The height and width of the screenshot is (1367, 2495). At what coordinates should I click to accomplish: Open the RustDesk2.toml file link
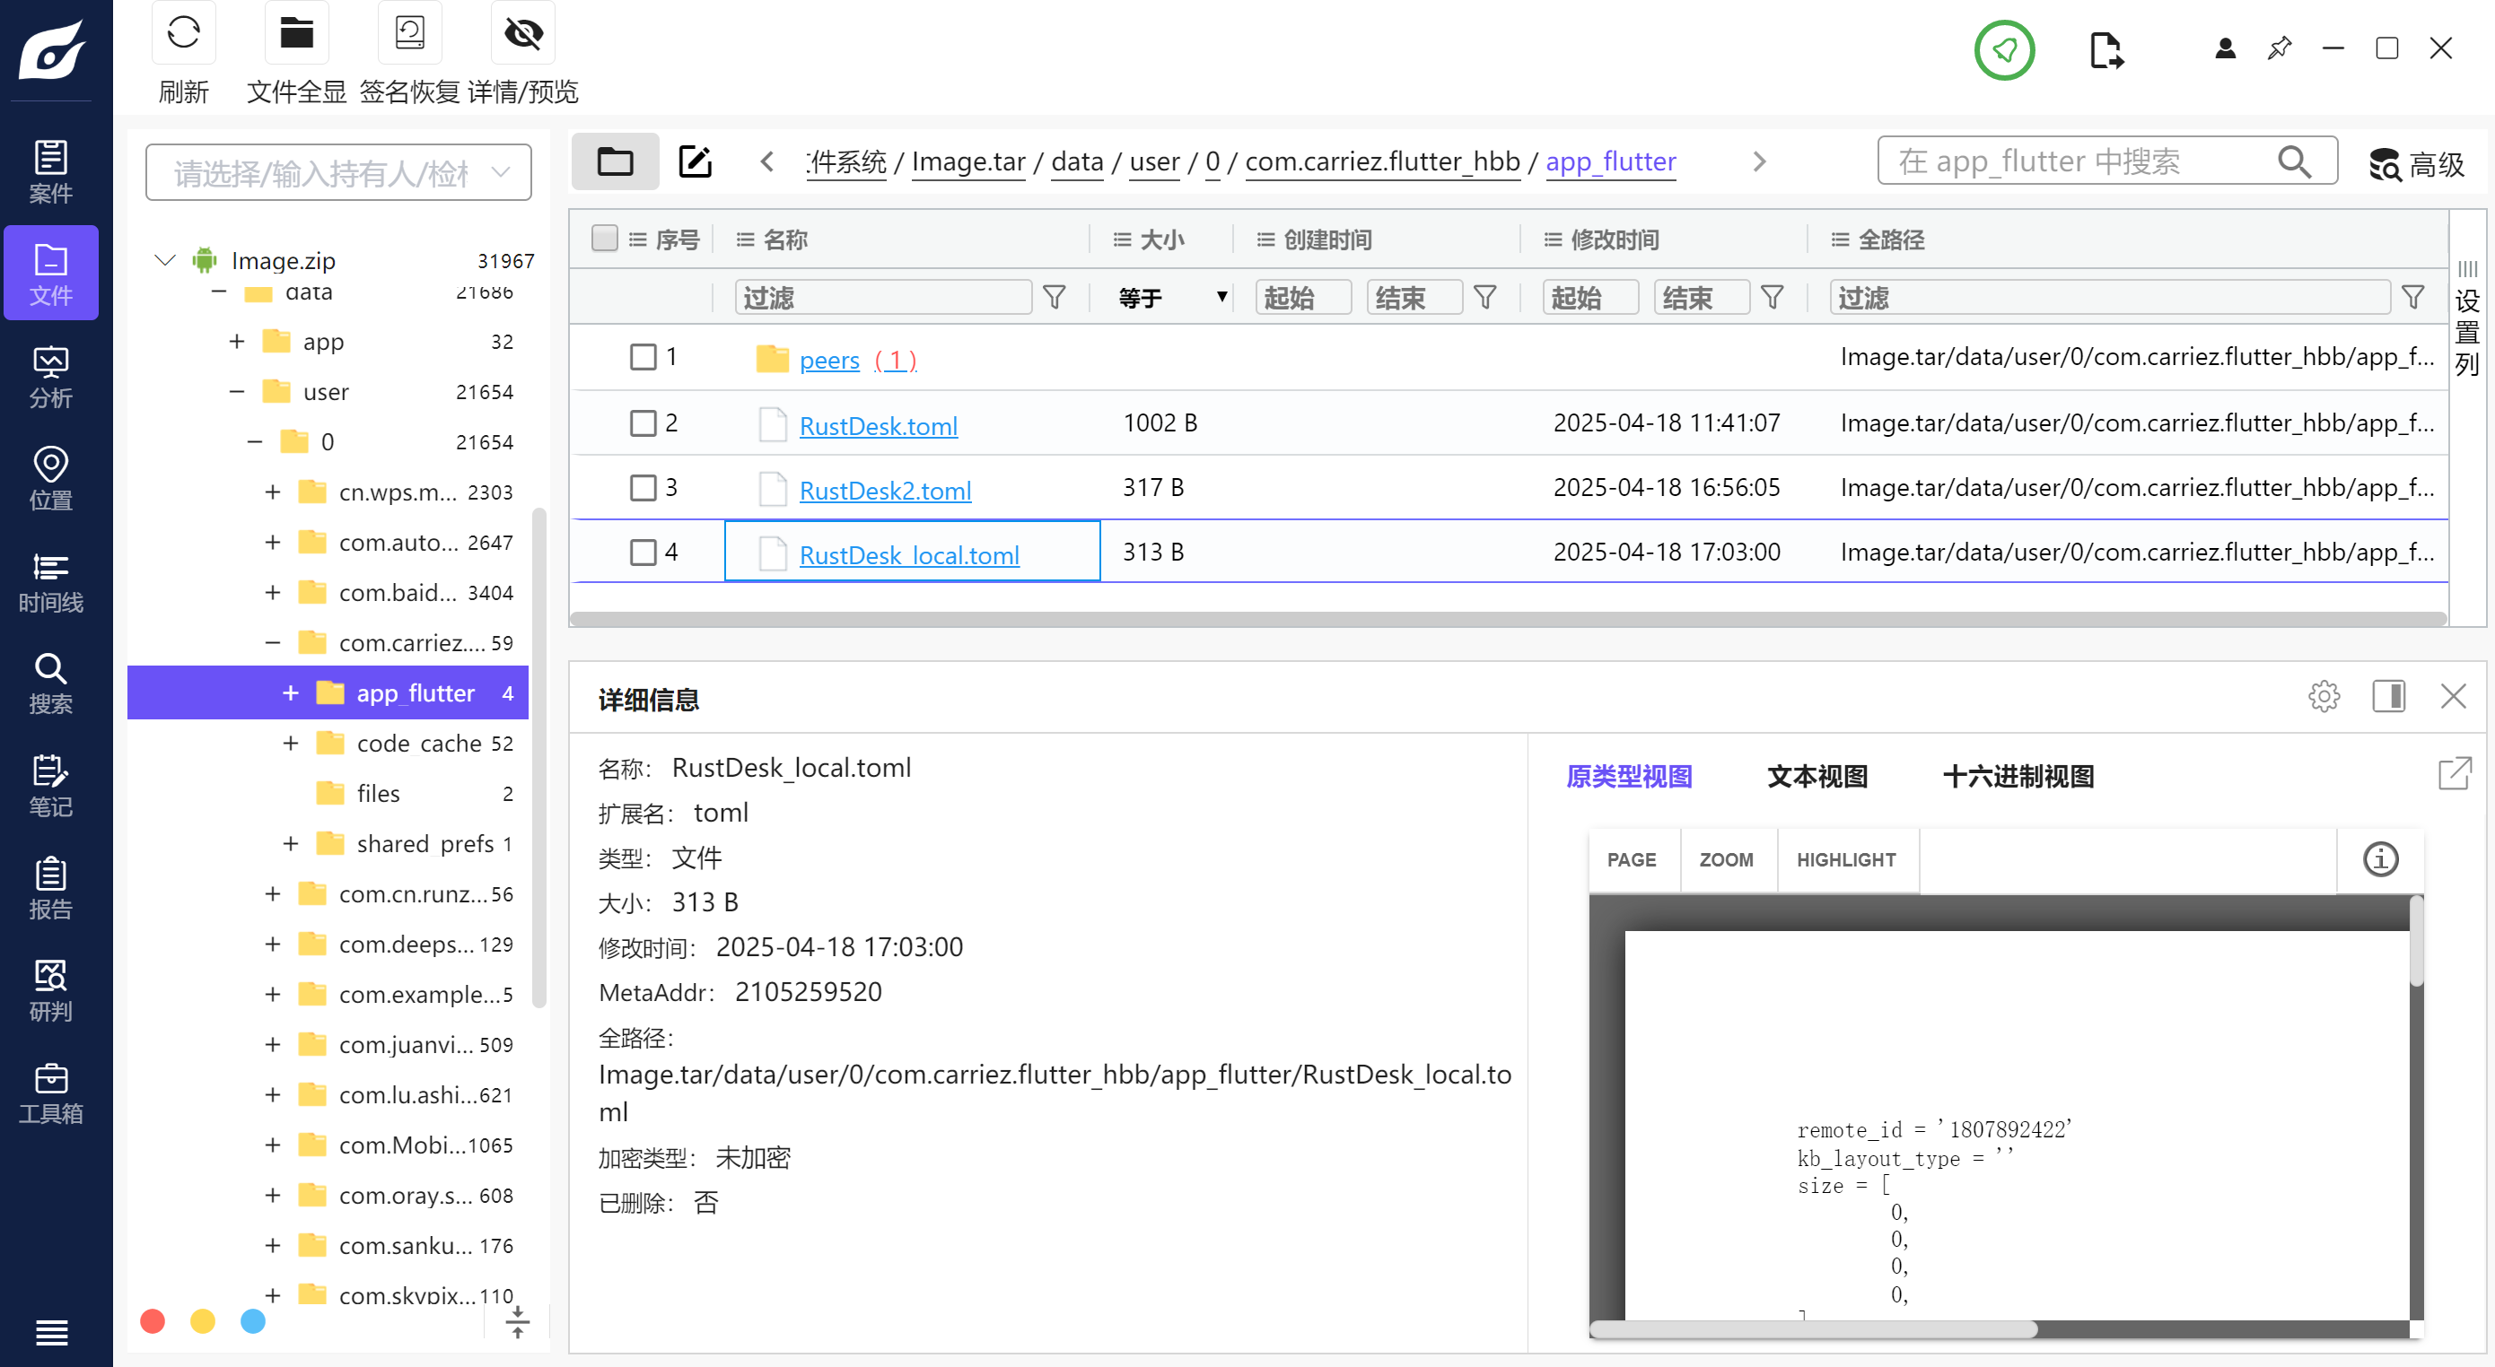(885, 491)
